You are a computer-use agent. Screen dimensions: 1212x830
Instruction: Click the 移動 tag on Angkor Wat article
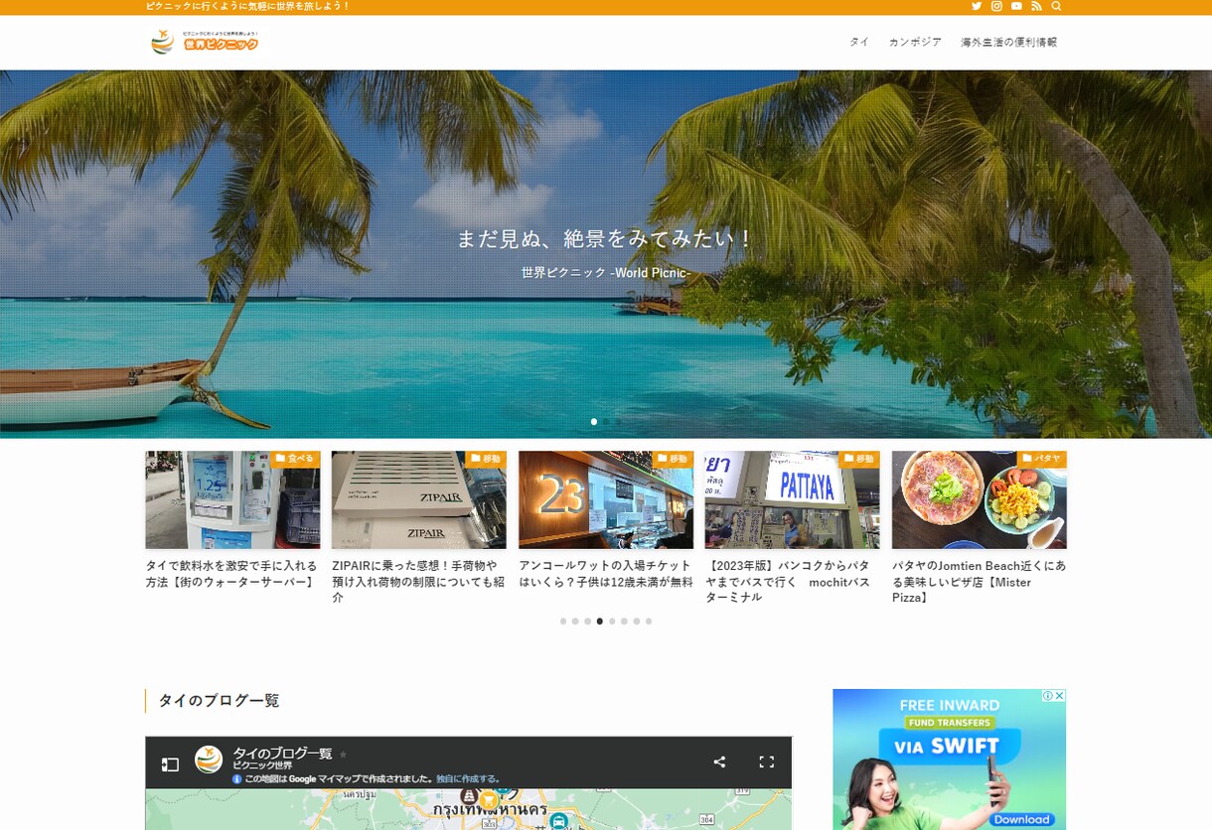[x=674, y=459]
